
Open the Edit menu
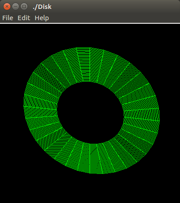point(24,18)
